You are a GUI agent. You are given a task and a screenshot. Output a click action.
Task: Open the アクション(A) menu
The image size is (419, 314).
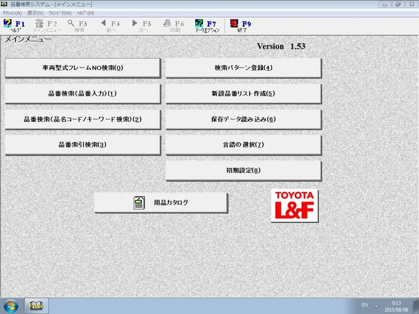point(12,13)
